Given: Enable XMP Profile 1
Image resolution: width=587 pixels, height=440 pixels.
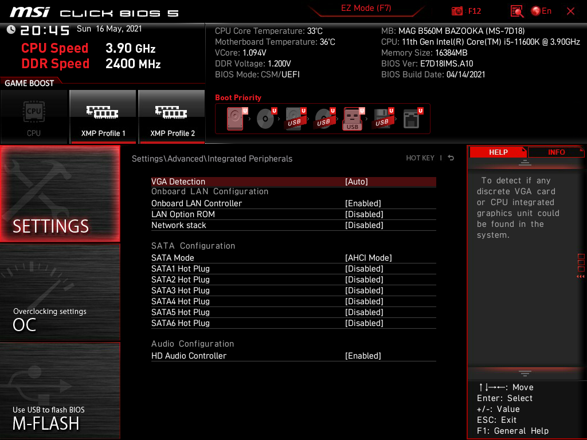Looking at the screenshot, I should [x=103, y=117].
